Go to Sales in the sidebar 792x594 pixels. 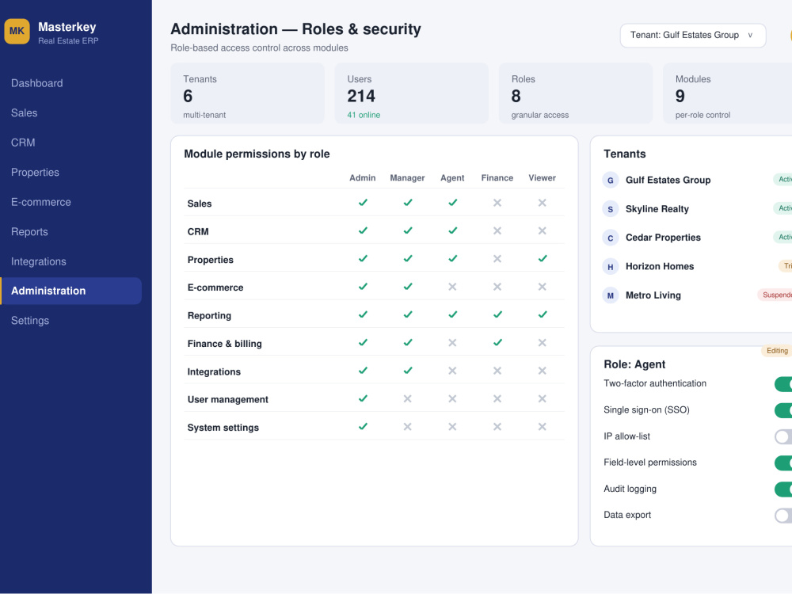pyautogui.click(x=25, y=113)
